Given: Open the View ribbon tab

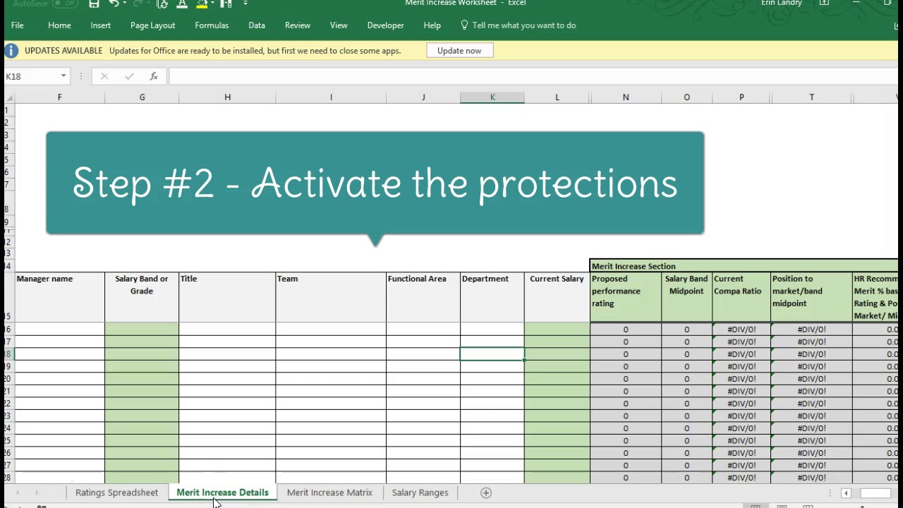Looking at the screenshot, I should [x=339, y=25].
